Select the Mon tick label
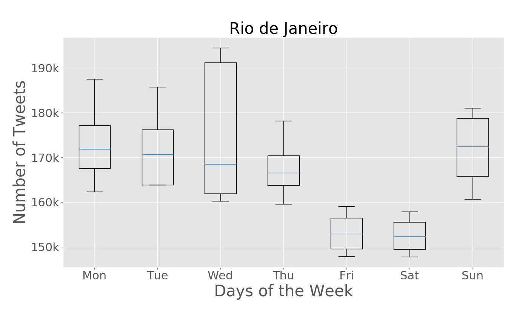Screen dimensions: 519x317 click(94, 276)
